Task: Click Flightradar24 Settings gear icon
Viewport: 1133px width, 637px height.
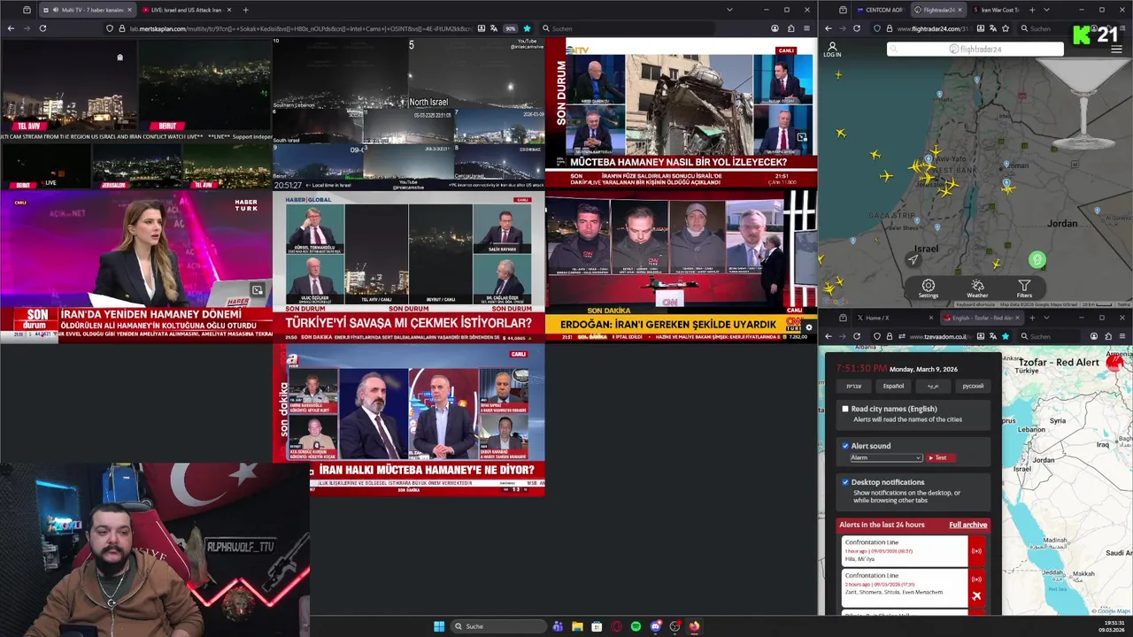Action: tap(928, 288)
